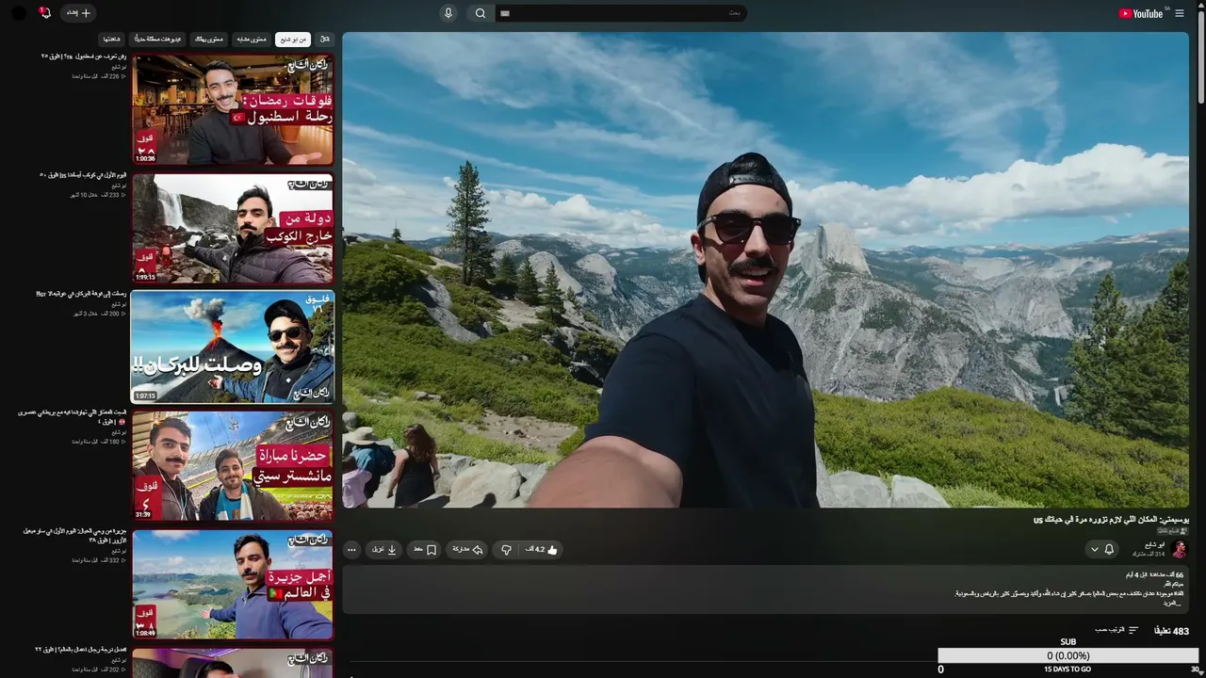Open the أبو شايع channel name under the video

tap(1154, 544)
